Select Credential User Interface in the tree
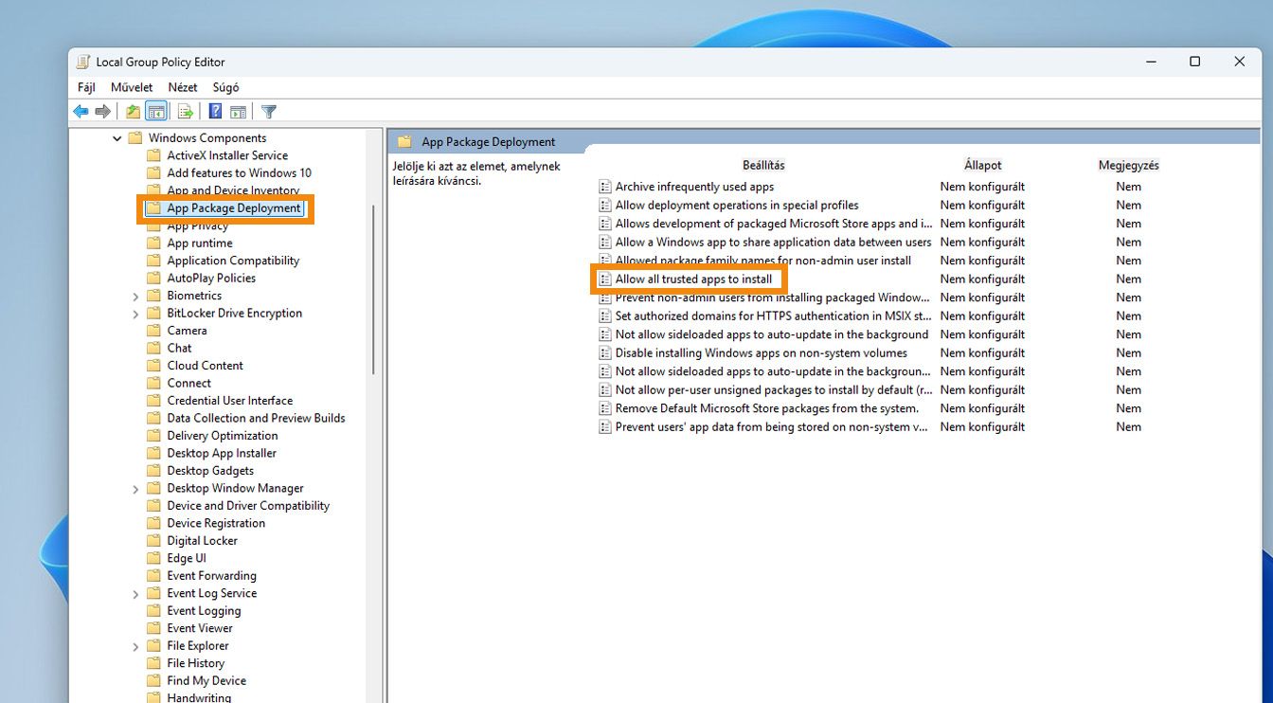1273x703 pixels. click(230, 401)
